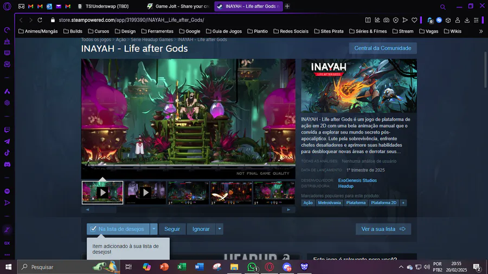Click Série Headup Games breadcrumb
The width and height of the screenshot is (488, 274).
click(x=152, y=40)
